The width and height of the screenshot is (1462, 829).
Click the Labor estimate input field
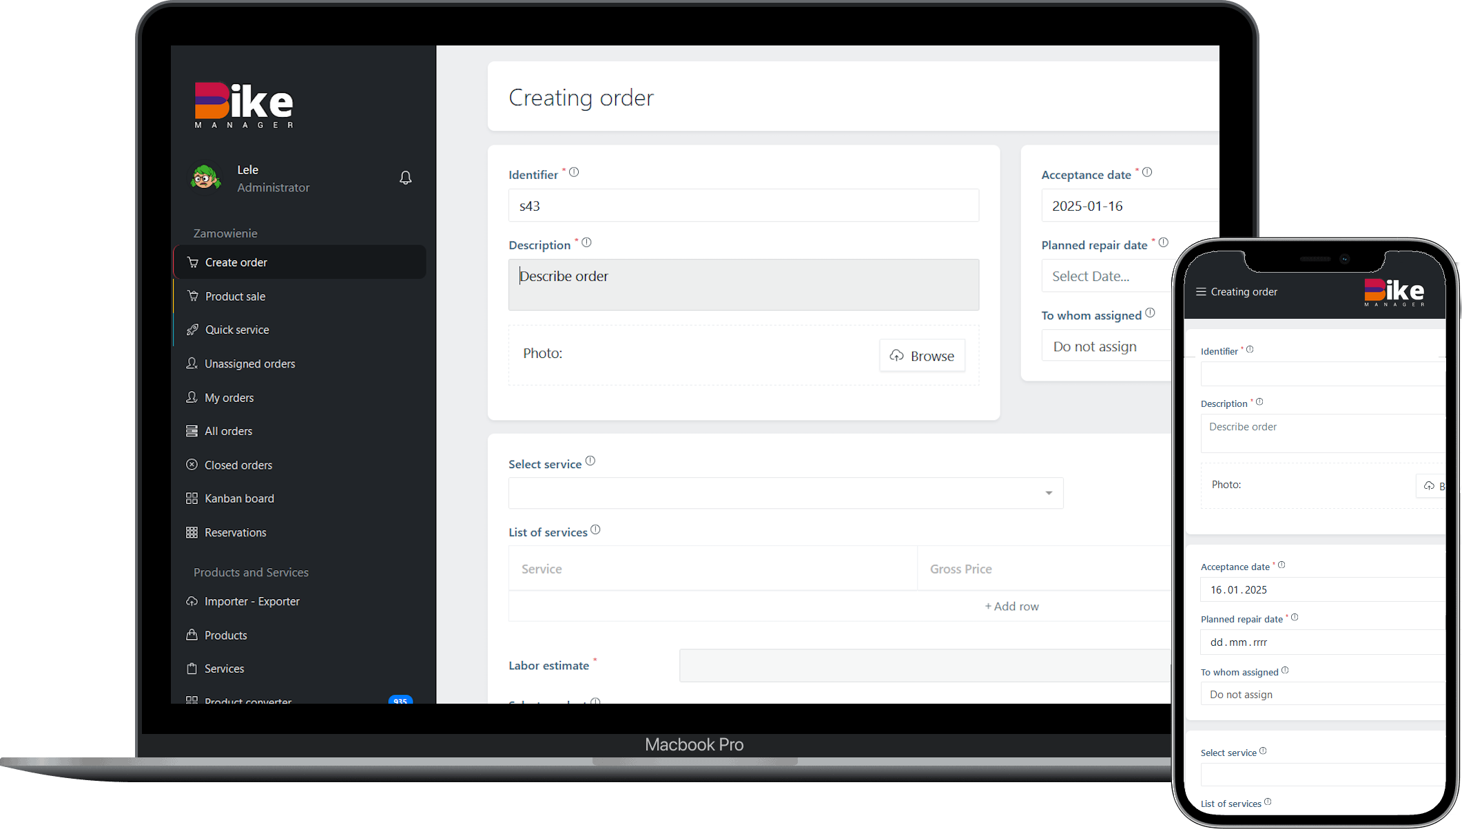pyautogui.click(x=923, y=665)
